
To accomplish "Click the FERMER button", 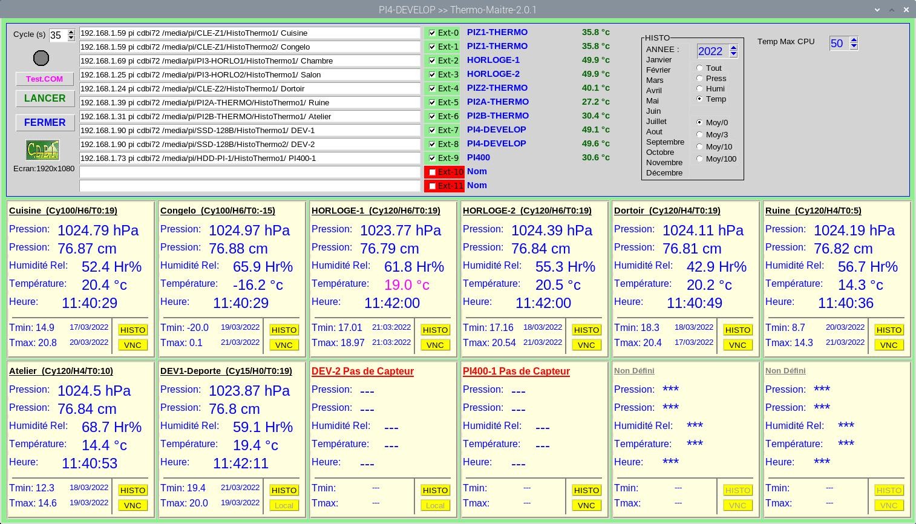I will pyautogui.click(x=45, y=122).
